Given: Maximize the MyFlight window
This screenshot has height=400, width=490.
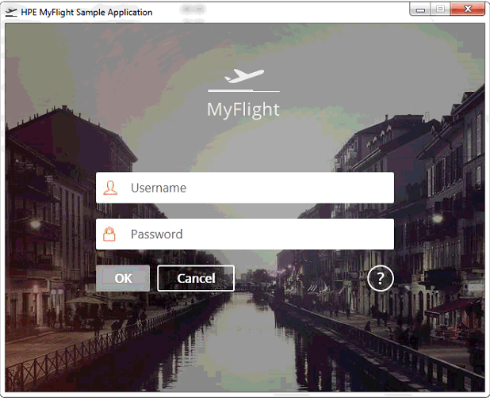Looking at the screenshot, I should [440, 9].
